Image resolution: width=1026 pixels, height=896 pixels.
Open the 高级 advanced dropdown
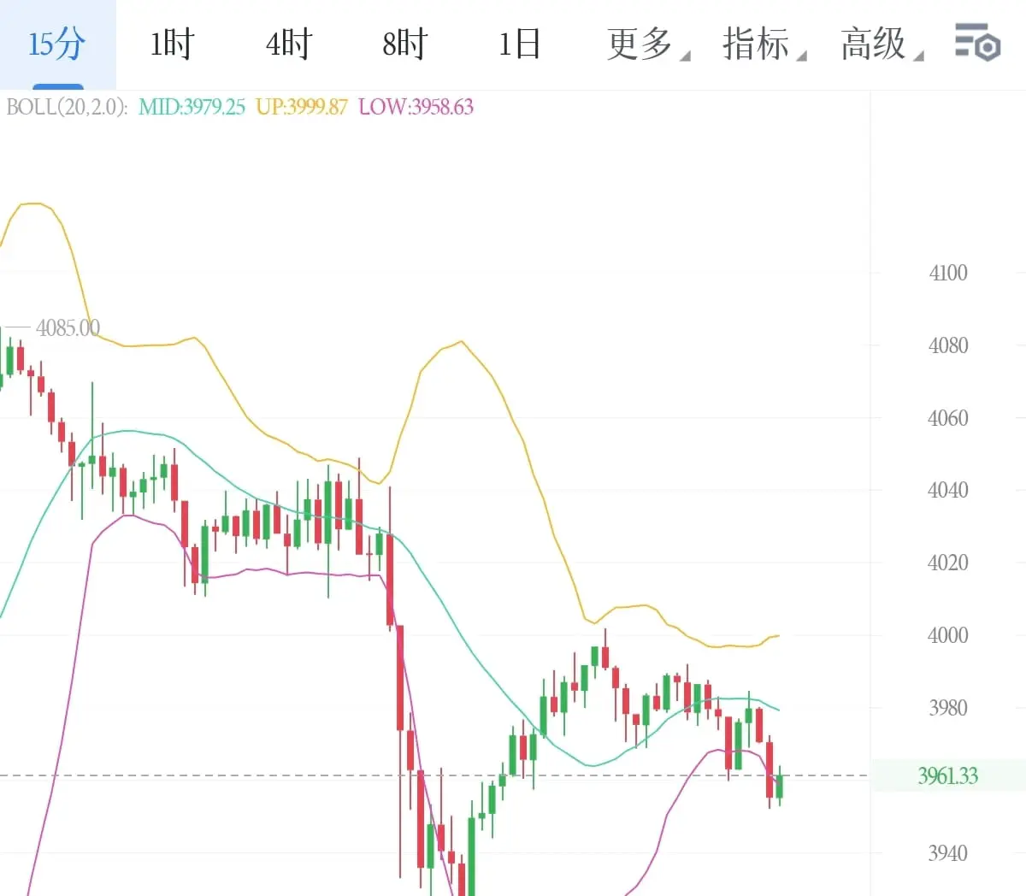tap(882, 44)
